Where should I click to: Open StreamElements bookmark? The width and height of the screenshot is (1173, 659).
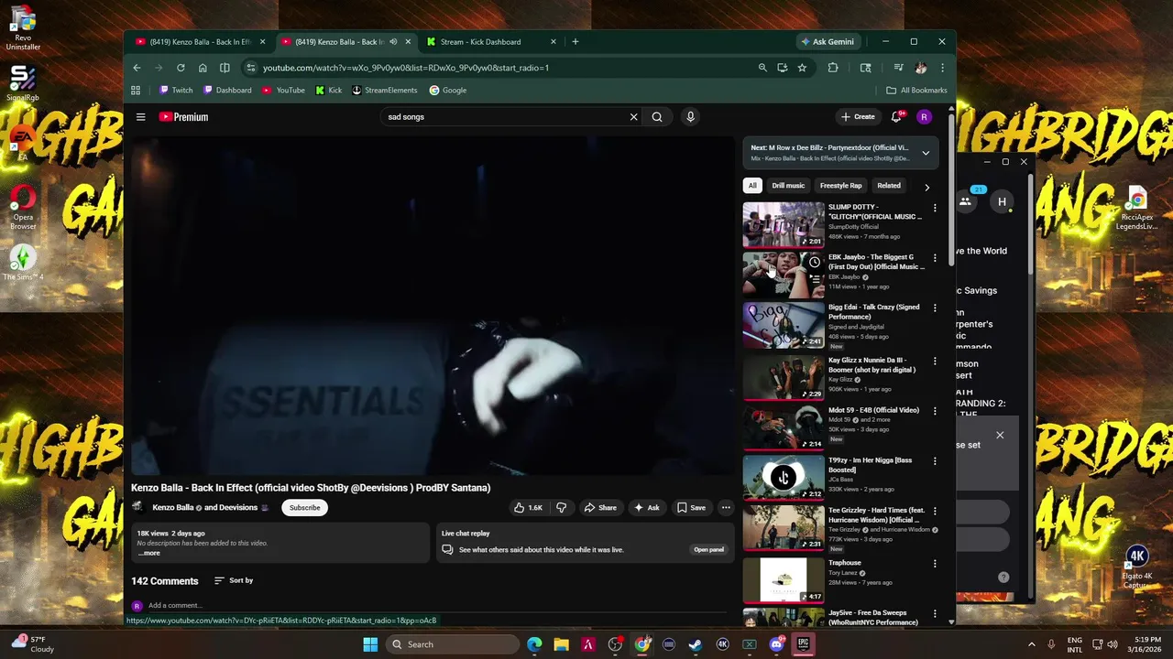point(385,91)
